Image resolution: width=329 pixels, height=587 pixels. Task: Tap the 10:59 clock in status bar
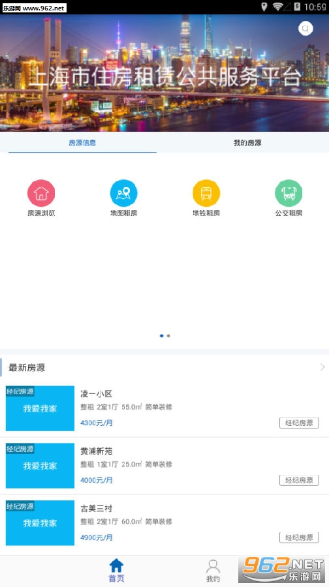pyautogui.click(x=315, y=7)
